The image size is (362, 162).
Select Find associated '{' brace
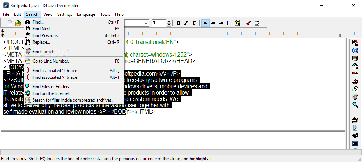click(74, 77)
